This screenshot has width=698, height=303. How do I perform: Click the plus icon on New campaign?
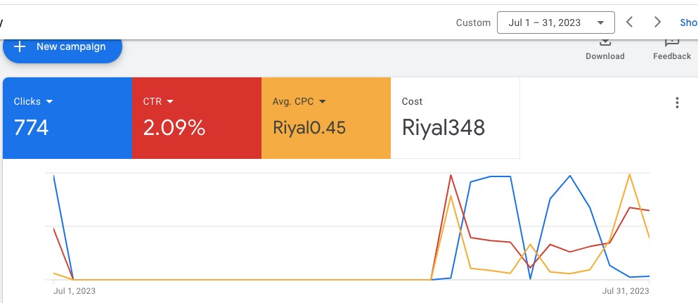point(20,47)
